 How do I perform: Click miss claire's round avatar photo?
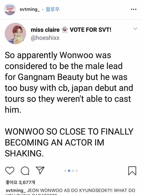[15, 33]
